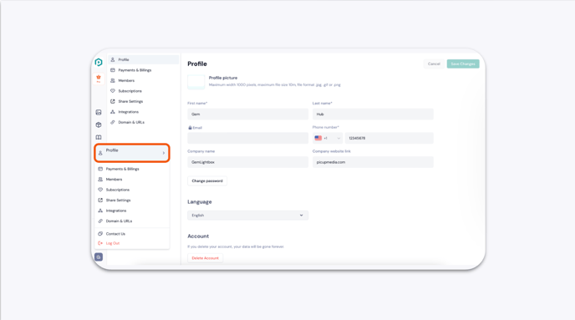
Task: Open the +1 country code dropdown
Action: (x=328, y=138)
